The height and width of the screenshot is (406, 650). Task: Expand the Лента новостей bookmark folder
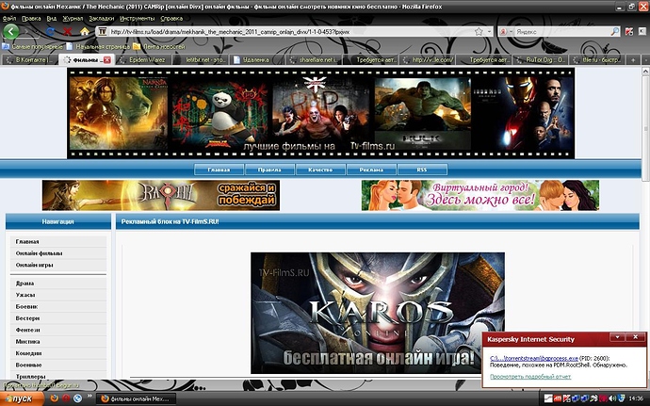coord(159,47)
